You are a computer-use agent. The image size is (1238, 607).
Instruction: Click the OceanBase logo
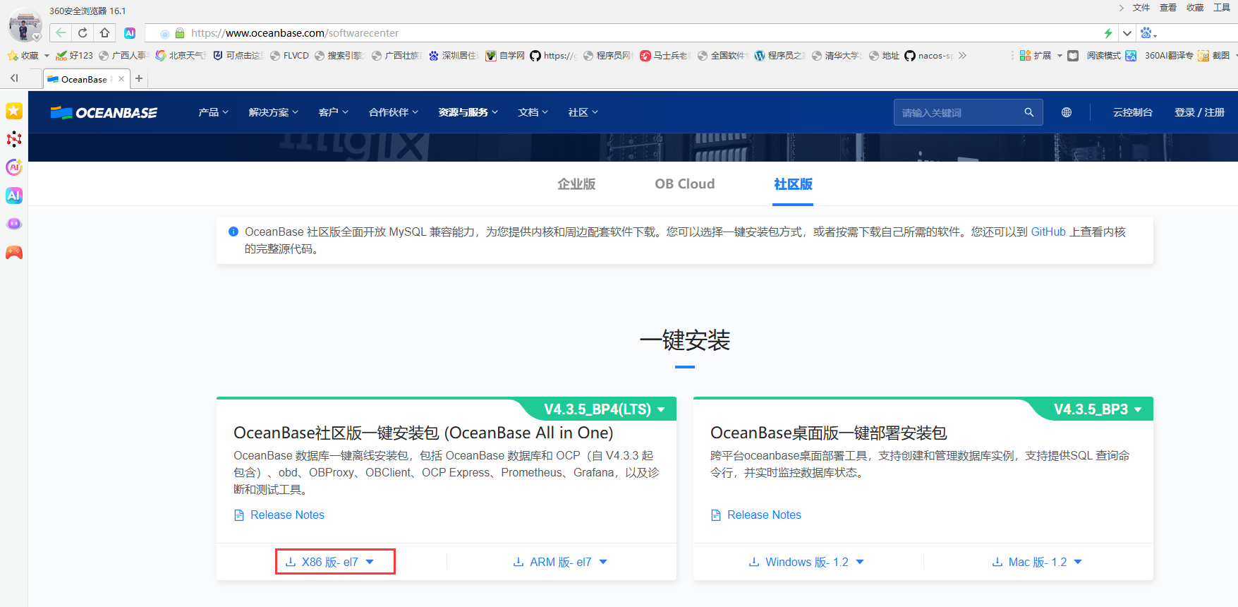point(104,112)
